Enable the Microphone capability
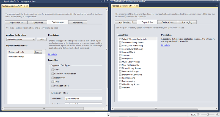 120,59
